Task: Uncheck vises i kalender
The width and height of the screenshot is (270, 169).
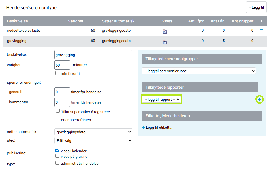Action: (57, 150)
